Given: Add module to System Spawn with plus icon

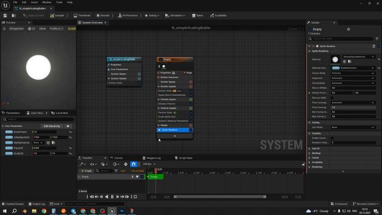Looking at the screenshot, I should (x=139, y=74).
